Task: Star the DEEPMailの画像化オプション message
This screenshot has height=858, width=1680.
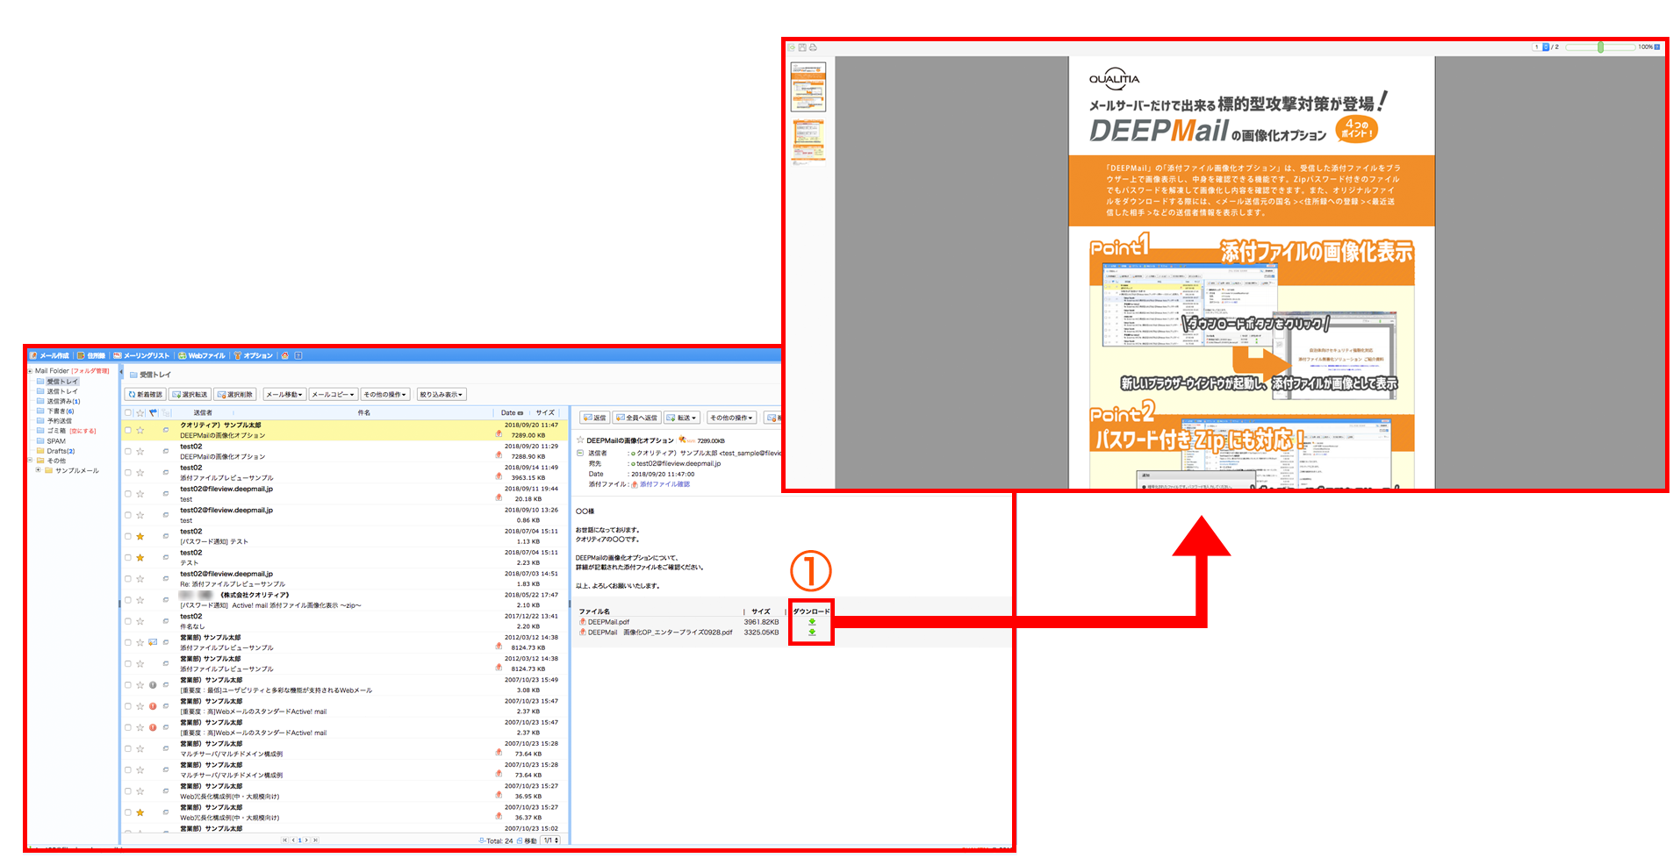Action: tap(140, 430)
